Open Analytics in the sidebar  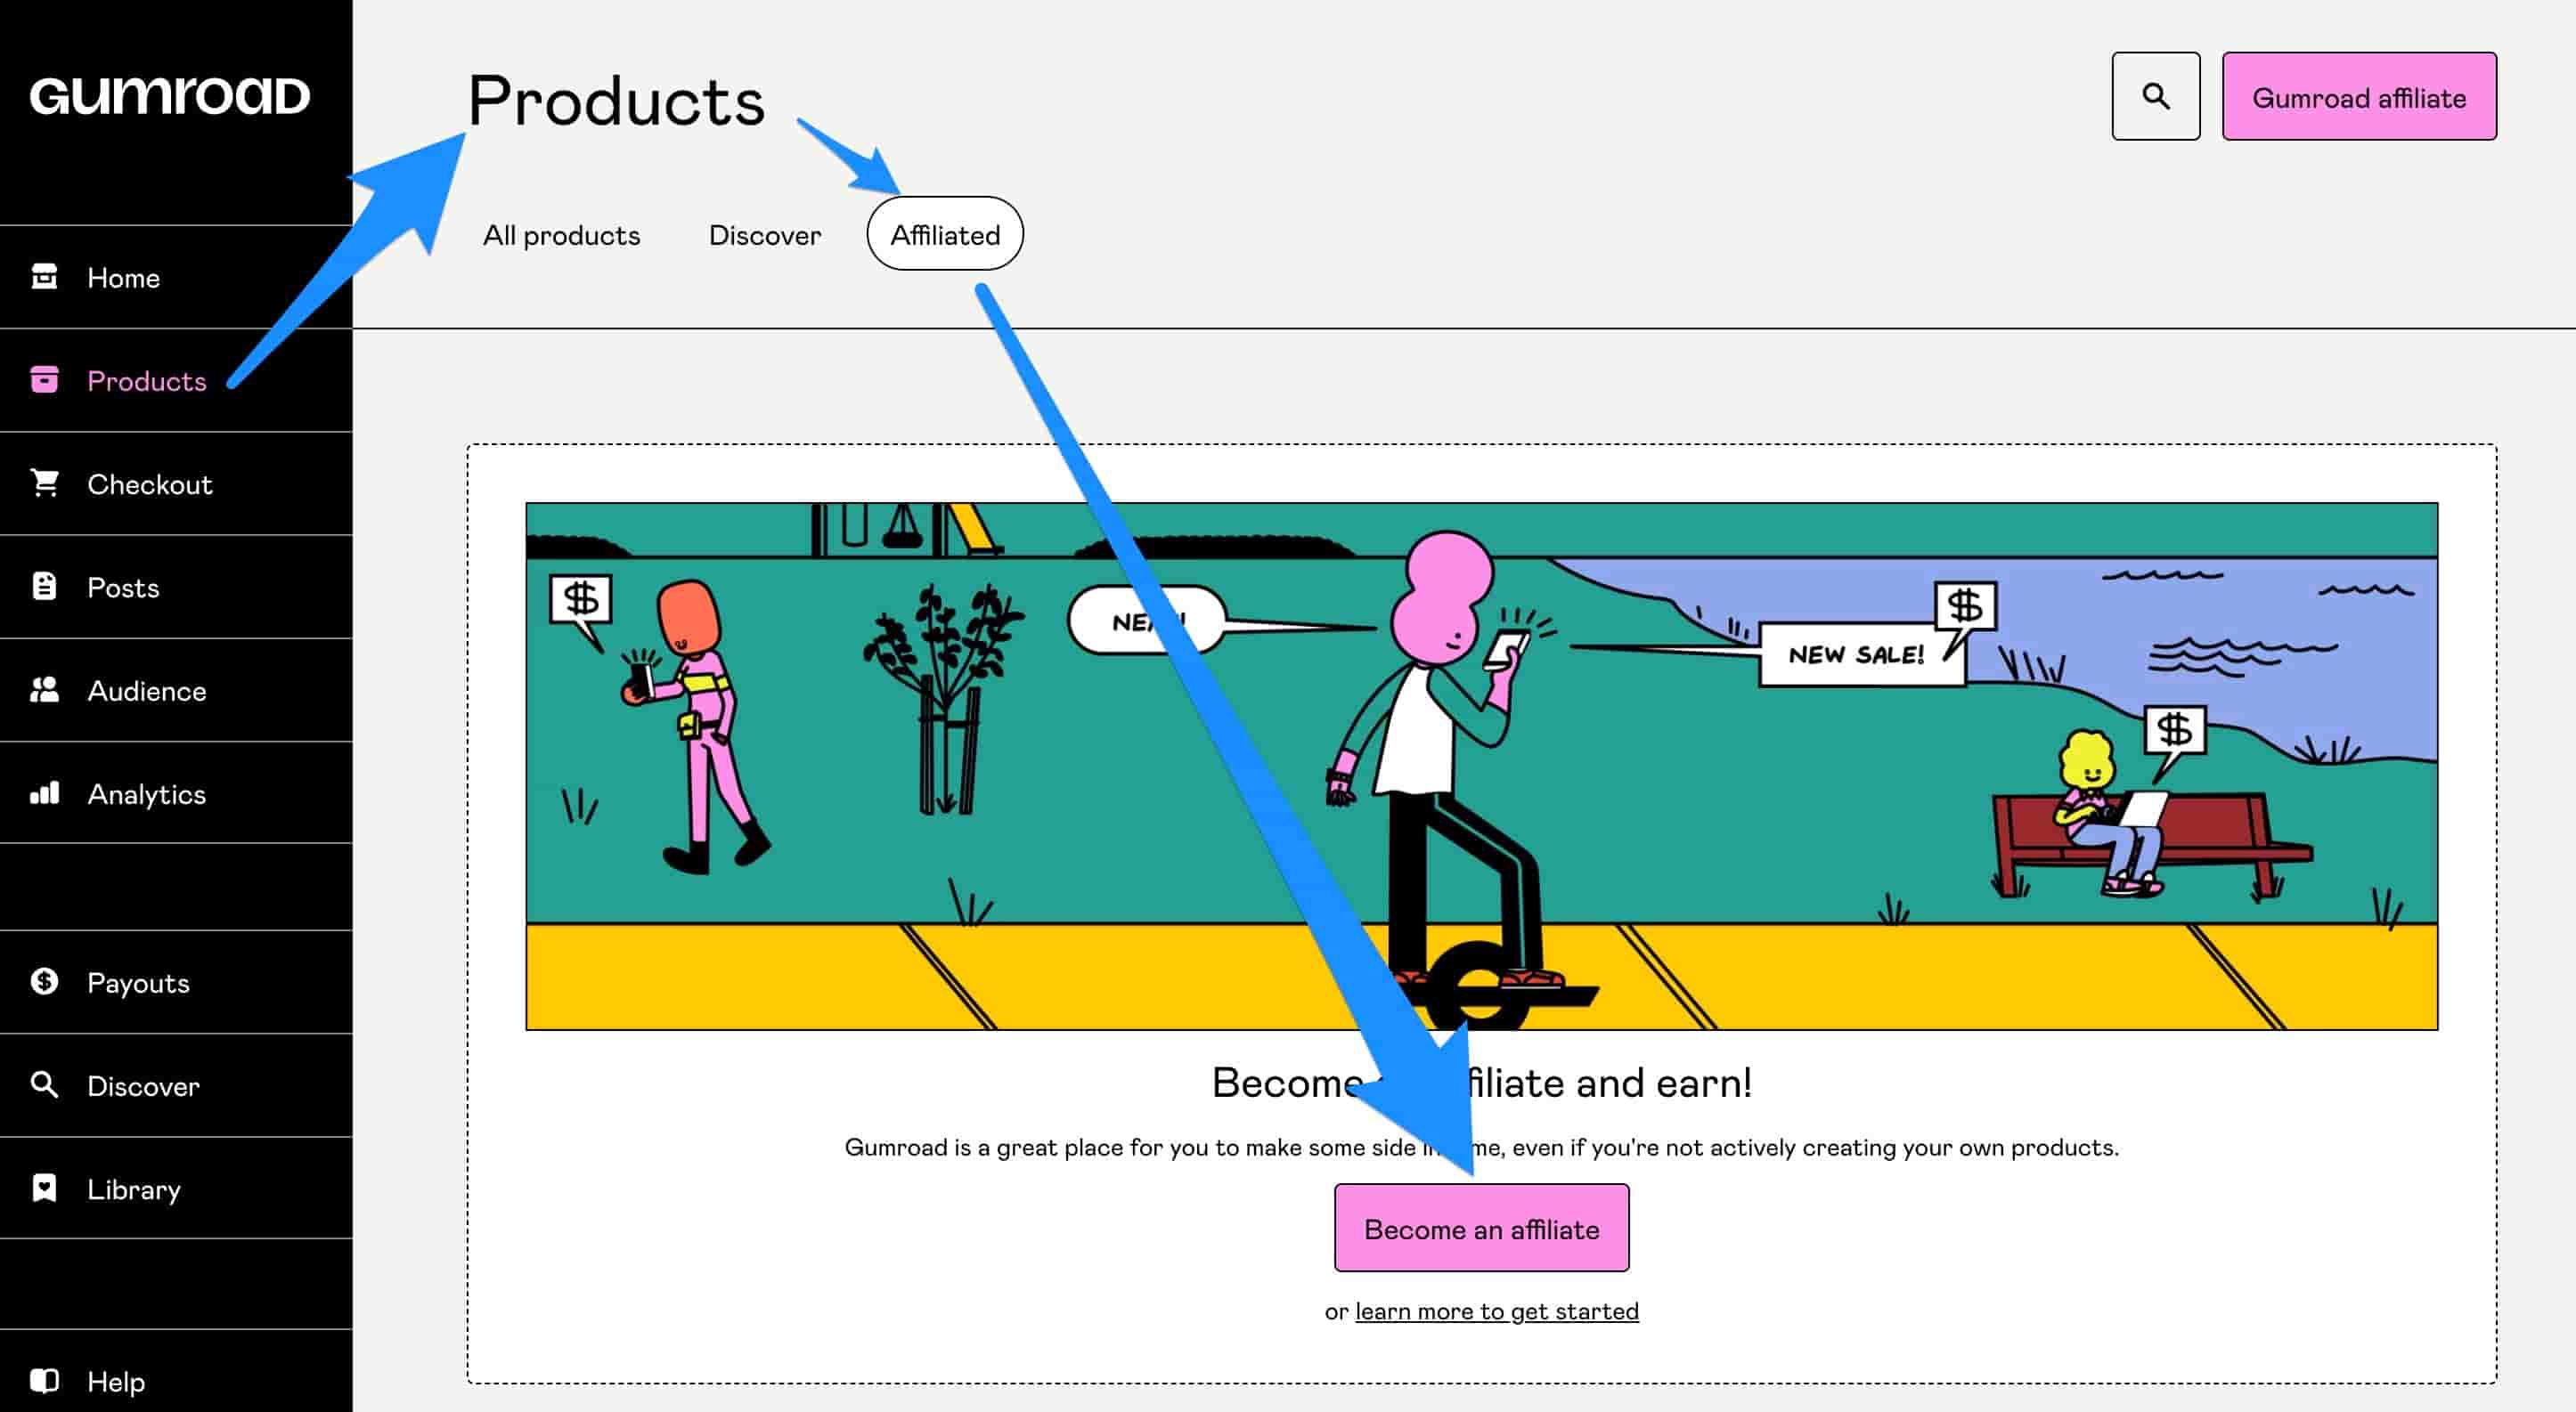(176, 793)
